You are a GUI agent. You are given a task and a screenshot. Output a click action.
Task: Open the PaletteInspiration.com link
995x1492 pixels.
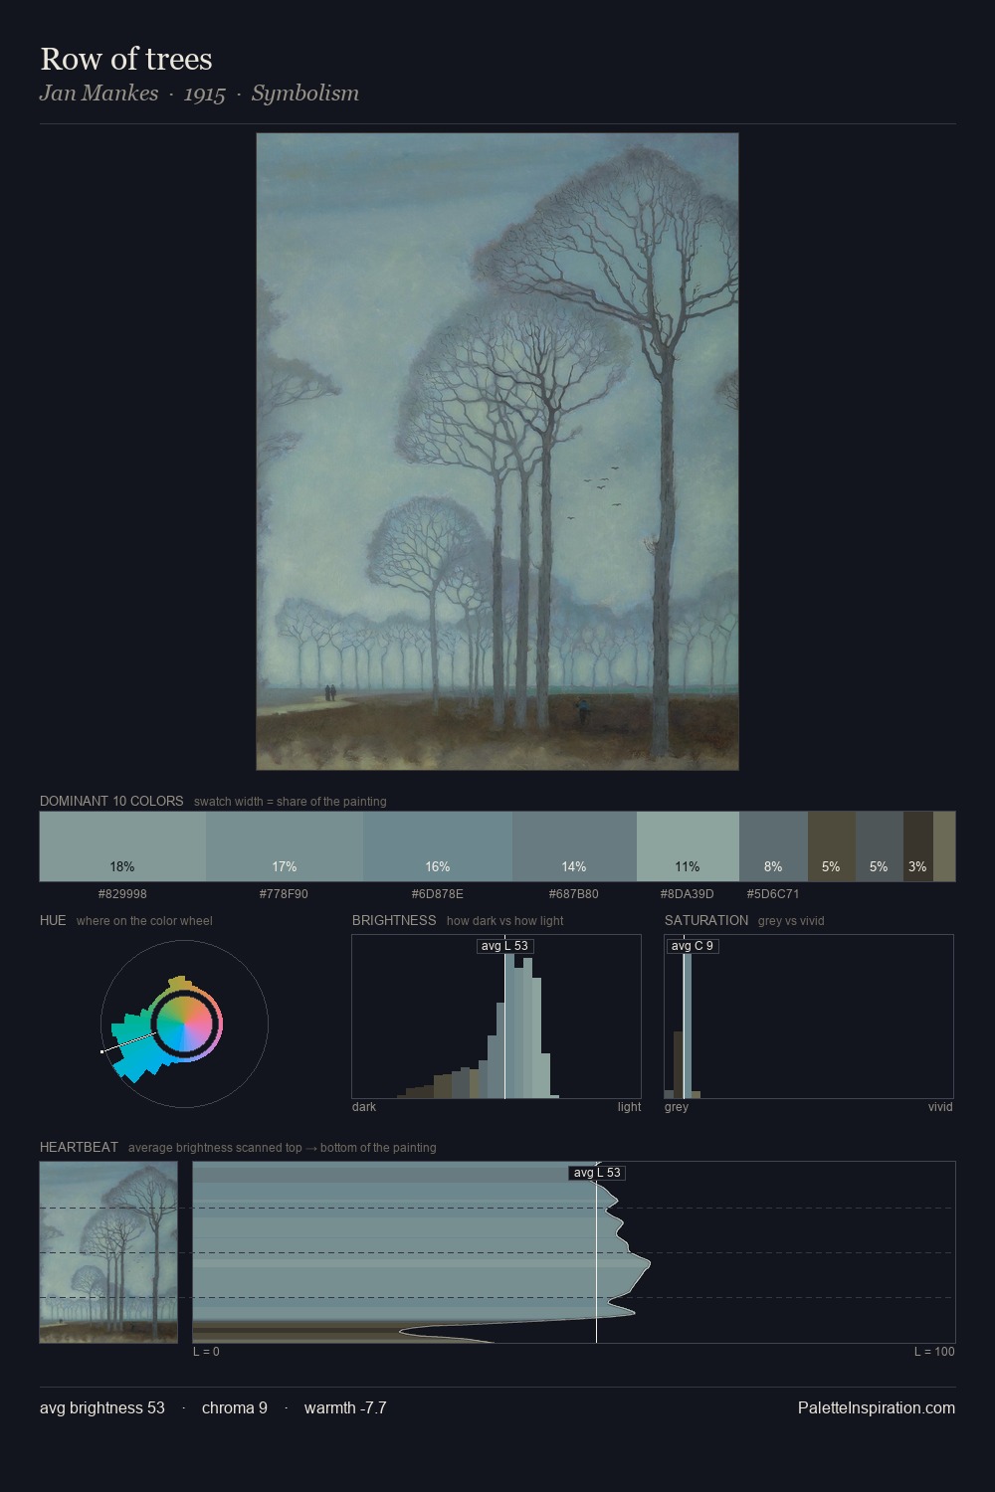tap(877, 1408)
